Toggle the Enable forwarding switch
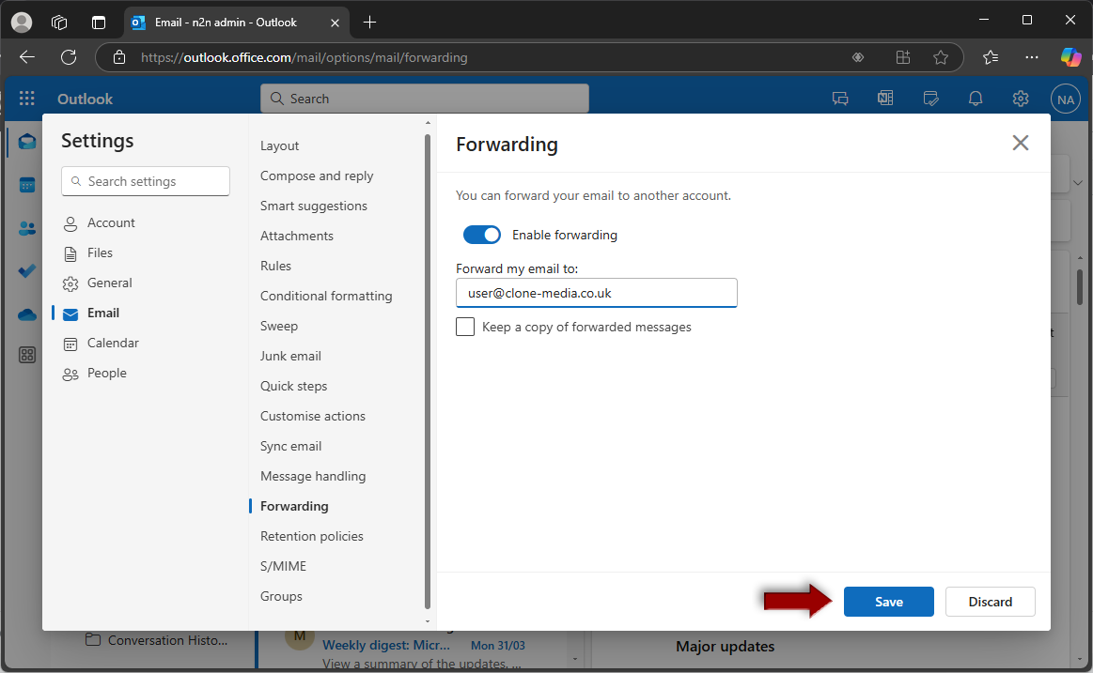This screenshot has width=1093, height=673. (x=482, y=235)
